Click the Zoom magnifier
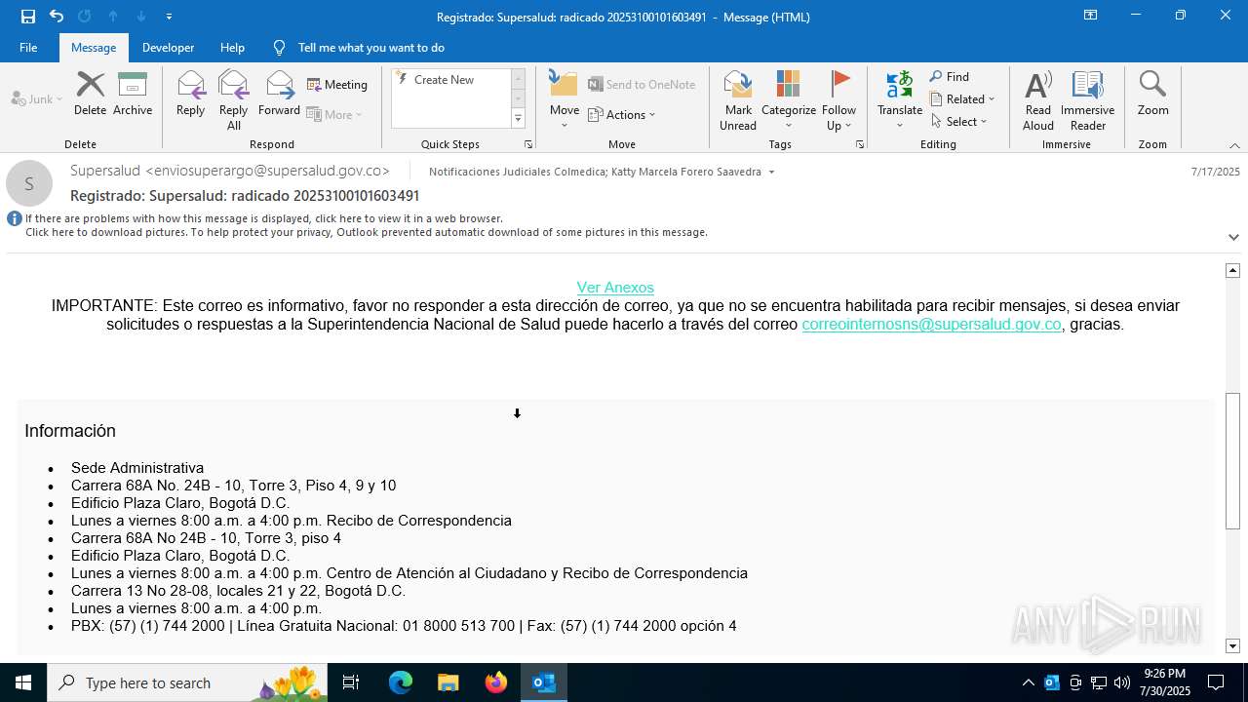The image size is (1248, 702). (1152, 95)
